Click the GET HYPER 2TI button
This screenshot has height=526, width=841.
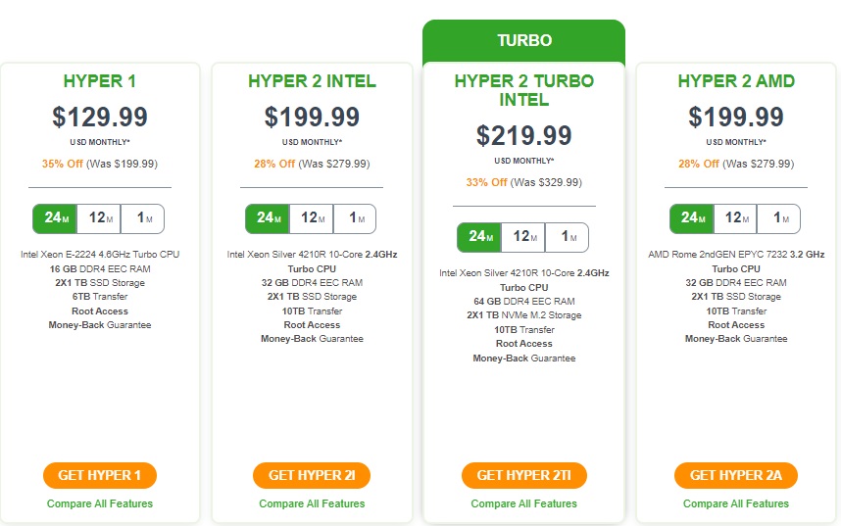coord(524,476)
